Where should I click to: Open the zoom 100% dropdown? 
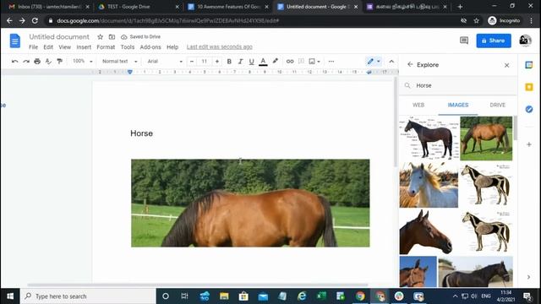pyautogui.click(x=83, y=62)
